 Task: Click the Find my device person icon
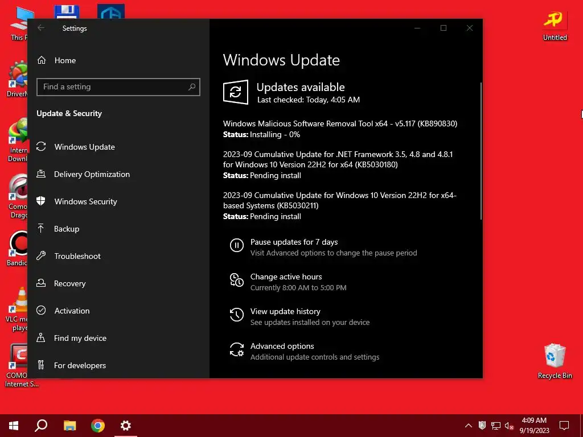pyautogui.click(x=41, y=338)
